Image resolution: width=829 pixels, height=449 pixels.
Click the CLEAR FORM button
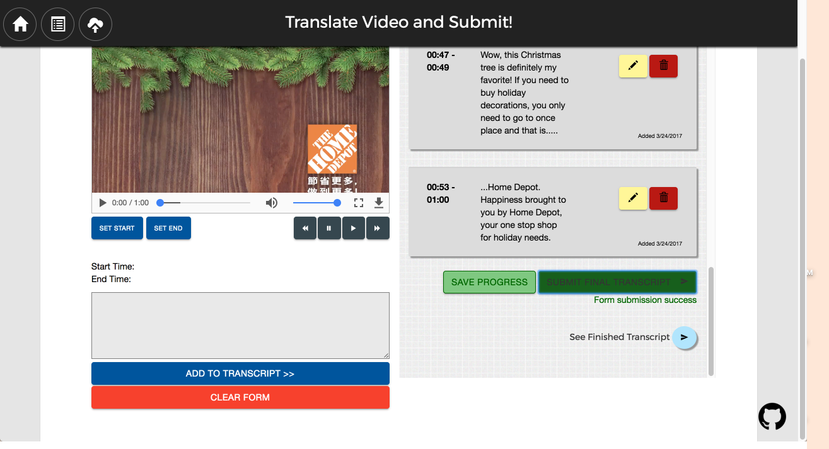(x=240, y=397)
